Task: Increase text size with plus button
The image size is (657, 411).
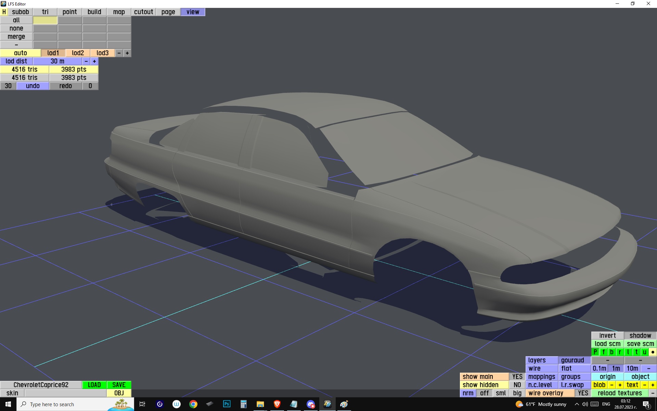Action: coord(653,385)
